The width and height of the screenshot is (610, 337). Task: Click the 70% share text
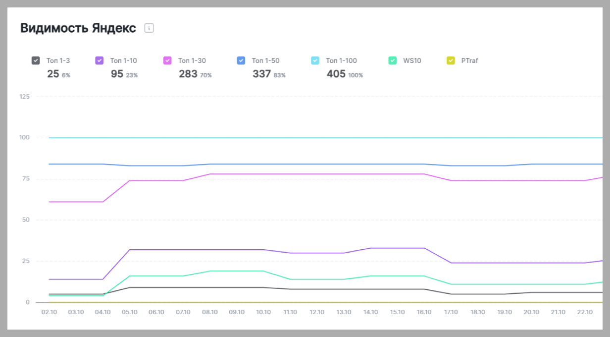click(206, 75)
